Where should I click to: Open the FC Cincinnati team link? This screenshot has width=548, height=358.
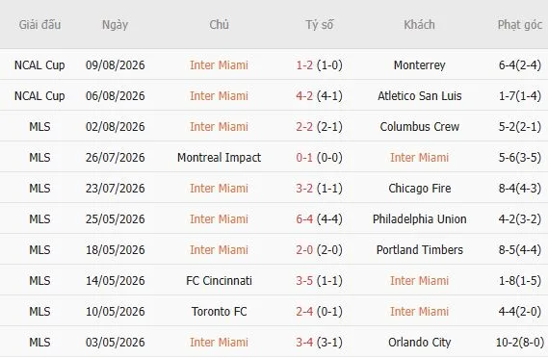click(220, 280)
